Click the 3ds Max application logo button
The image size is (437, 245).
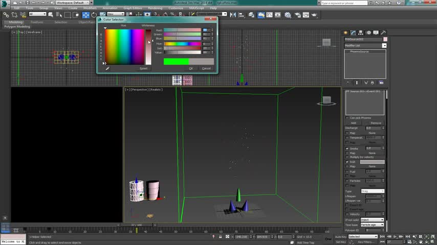[x=5, y=4]
